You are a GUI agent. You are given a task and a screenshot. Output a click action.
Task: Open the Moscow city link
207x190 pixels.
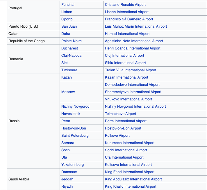click(68, 92)
